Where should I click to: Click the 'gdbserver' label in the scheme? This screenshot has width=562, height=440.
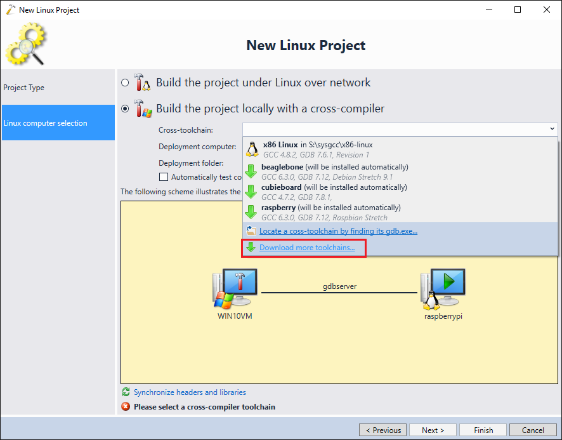[x=340, y=286]
